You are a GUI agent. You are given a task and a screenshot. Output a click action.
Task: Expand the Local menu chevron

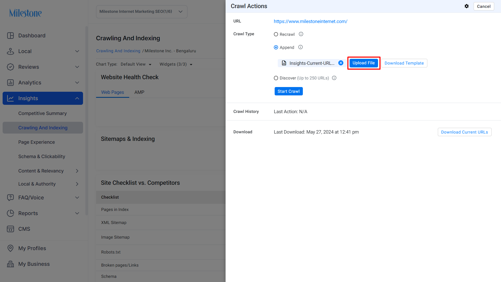(x=77, y=51)
